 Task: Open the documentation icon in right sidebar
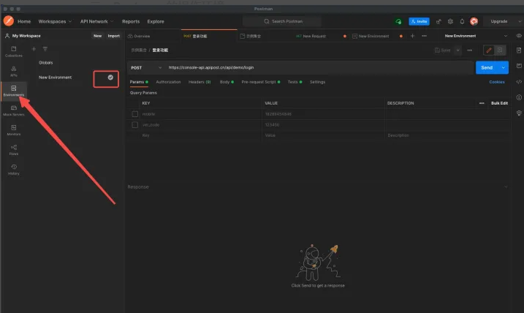click(x=519, y=50)
